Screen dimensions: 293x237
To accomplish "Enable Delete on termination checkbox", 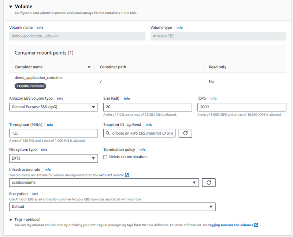I will (x=105, y=157).
